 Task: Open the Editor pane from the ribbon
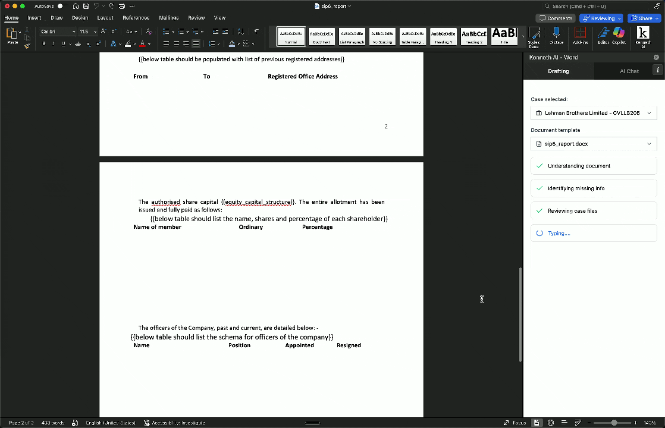(x=603, y=36)
